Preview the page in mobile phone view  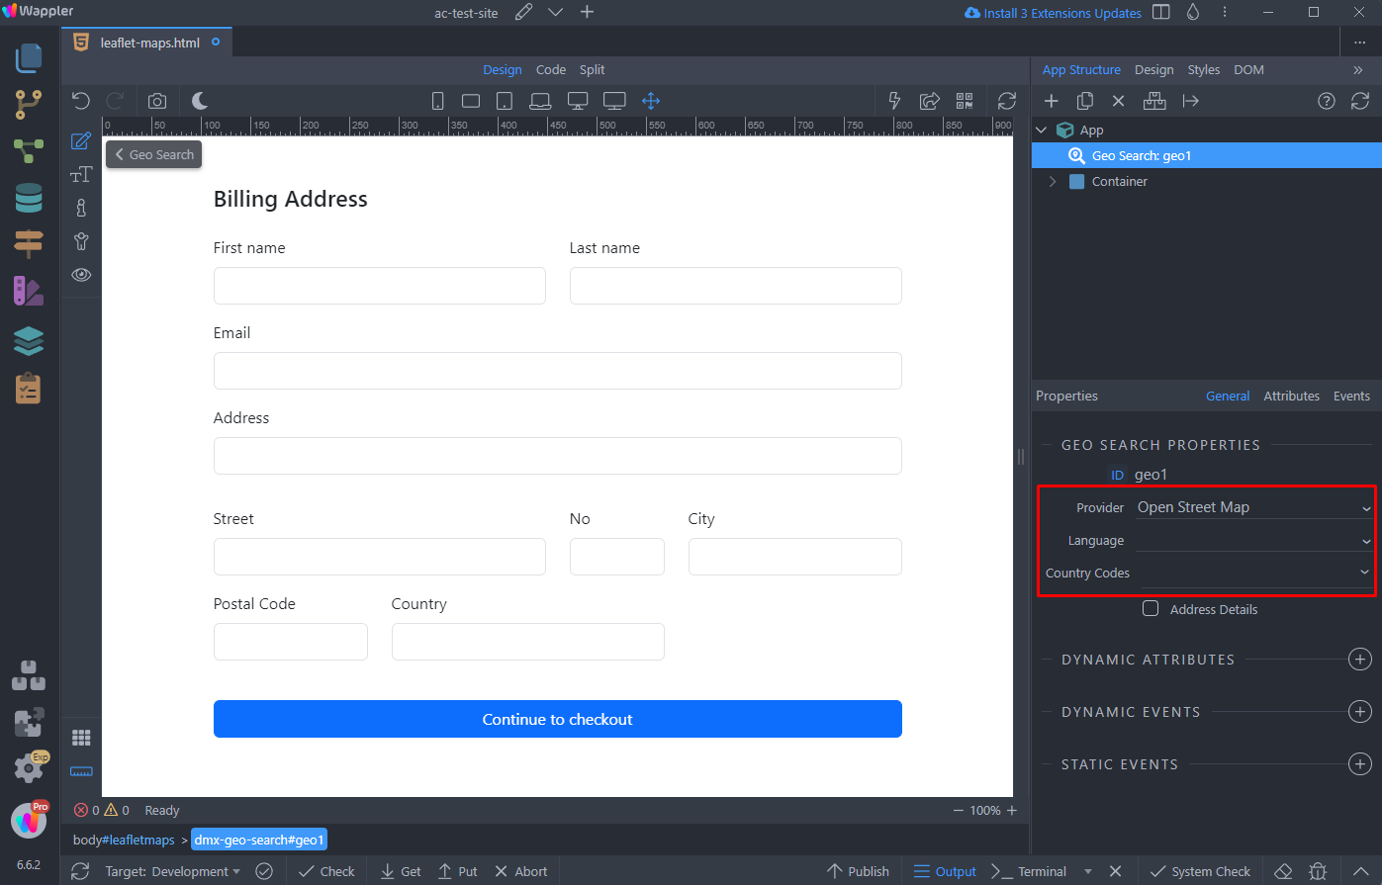click(438, 100)
